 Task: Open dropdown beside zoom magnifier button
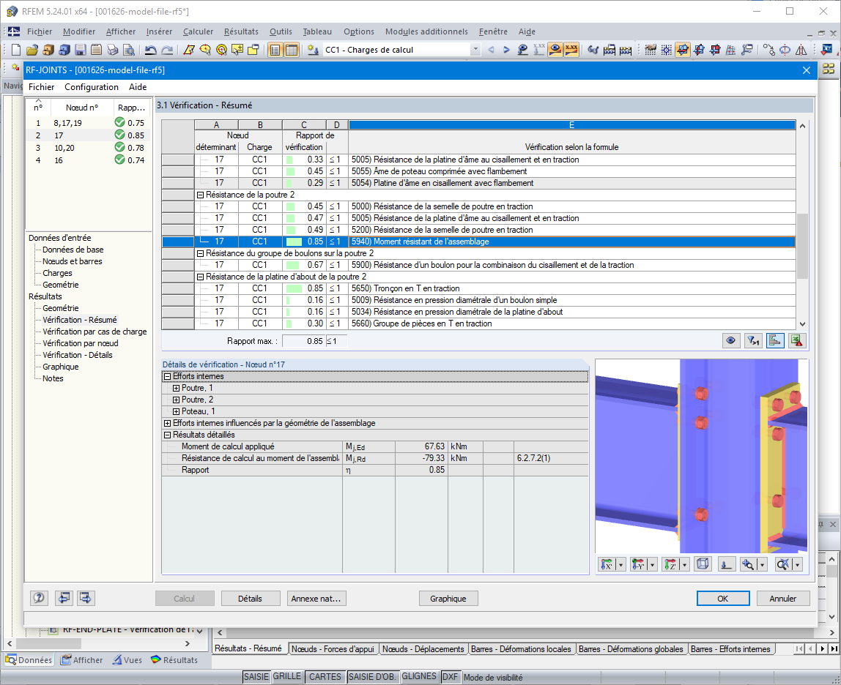[x=762, y=565]
